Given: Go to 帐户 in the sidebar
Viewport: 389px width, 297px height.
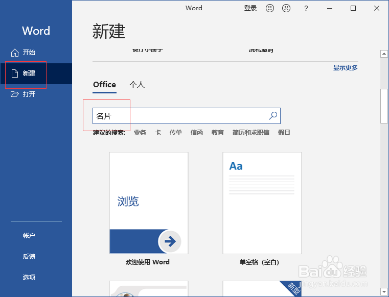Looking at the screenshot, I should [29, 236].
